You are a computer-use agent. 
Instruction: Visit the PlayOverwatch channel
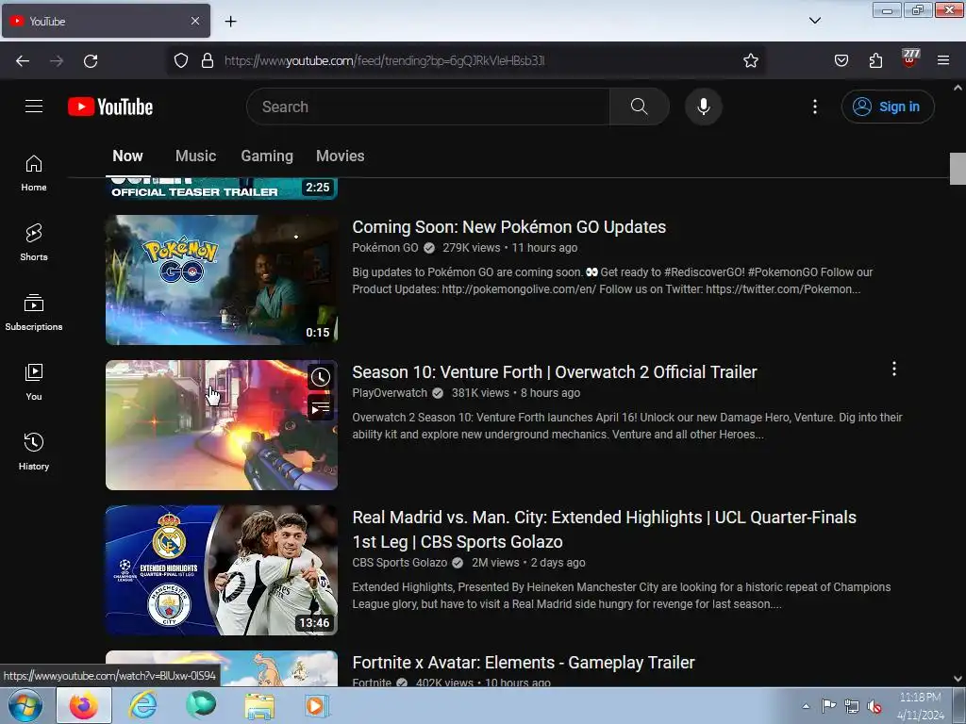point(390,393)
